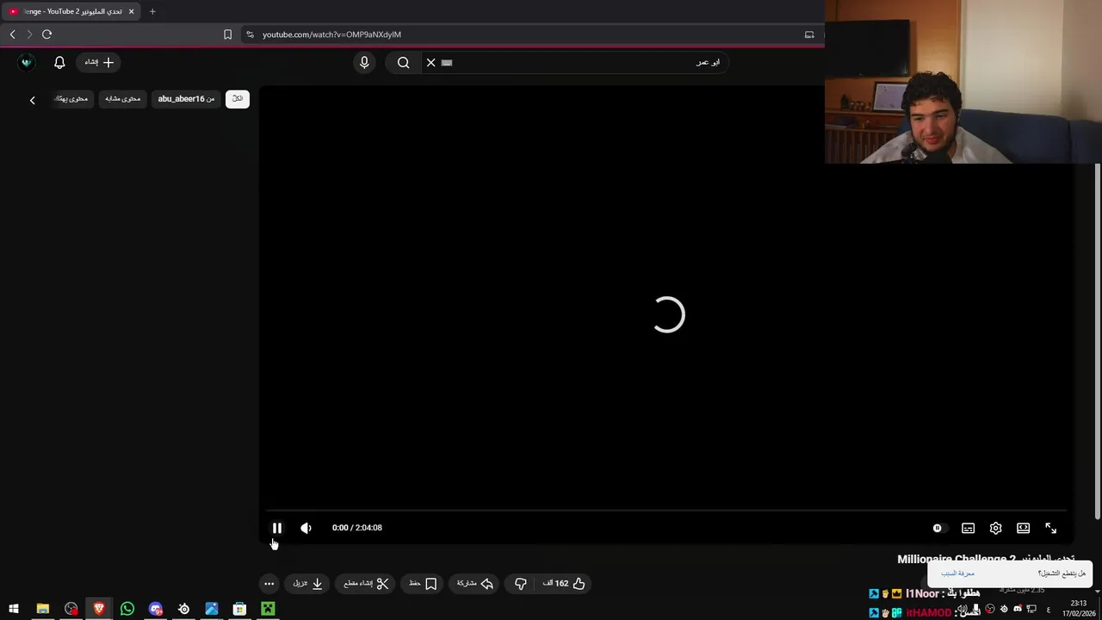Viewport: 1102px width, 620px height.
Task: Open the Photos app from taskbar
Action: tap(212, 609)
